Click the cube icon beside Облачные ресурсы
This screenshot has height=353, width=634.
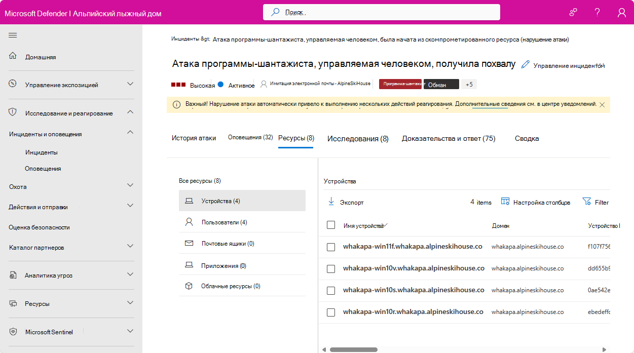189,286
